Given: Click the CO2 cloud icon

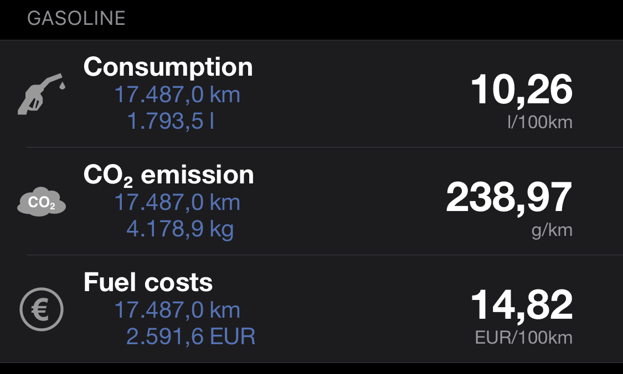Looking at the screenshot, I should (42, 202).
